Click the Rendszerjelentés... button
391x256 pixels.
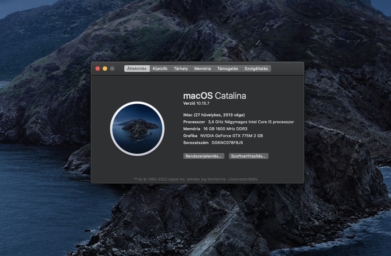coord(204,156)
